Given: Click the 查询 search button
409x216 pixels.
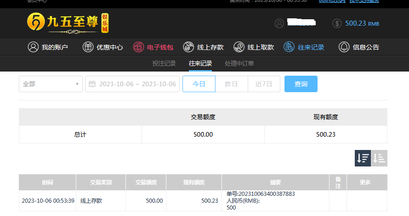Looking at the screenshot, I should click(301, 84).
